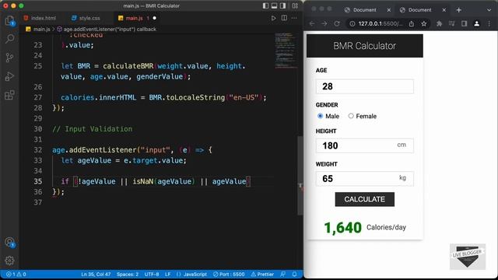
Task: Select the first Document browser tab
Action: pyautogui.click(x=365, y=10)
